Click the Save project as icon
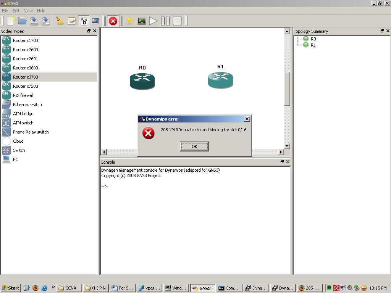Image resolution: width=391 pixels, height=293 pixels. [46, 21]
